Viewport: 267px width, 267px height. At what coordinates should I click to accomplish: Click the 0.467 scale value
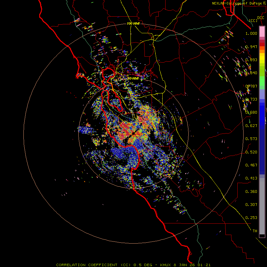pyautogui.click(x=251, y=165)
